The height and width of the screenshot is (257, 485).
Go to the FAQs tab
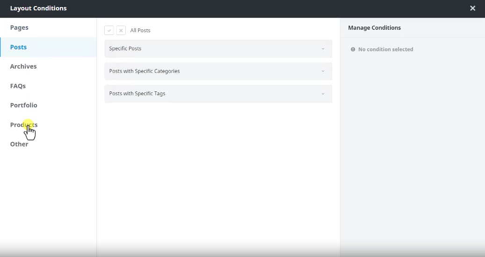point(18,86)
